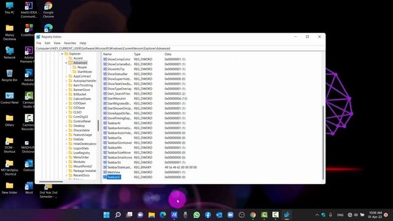Open the Word desktop shortcut
This screenshot has width=393, height=221.
29,188
